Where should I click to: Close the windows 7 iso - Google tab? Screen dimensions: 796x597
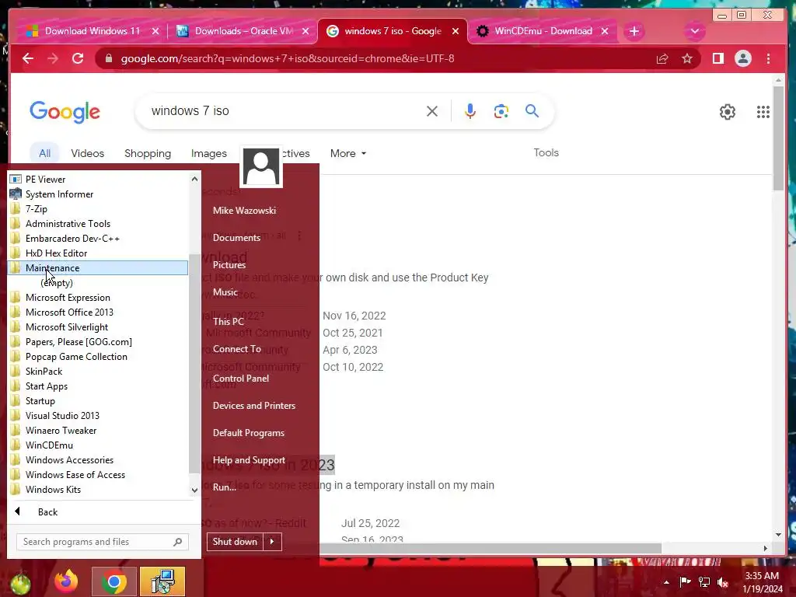coord(456,31)
